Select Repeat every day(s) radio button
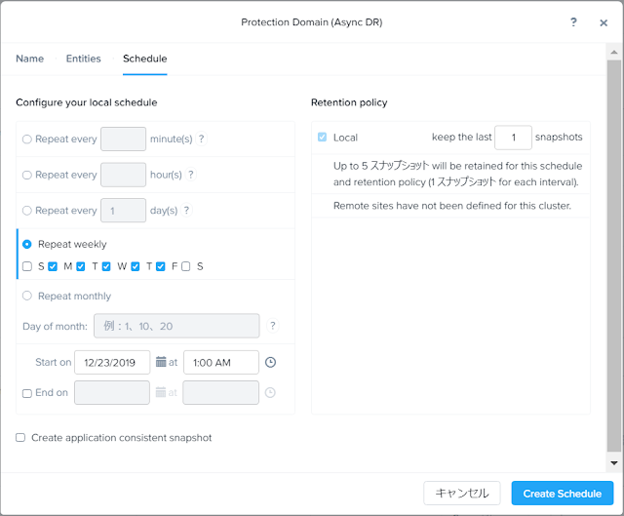This screenshot has width=624, height=516. [x=27, y=211]
